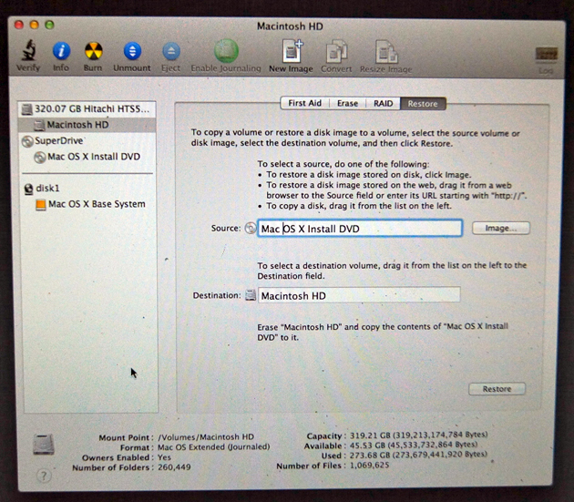Click the mount point path /Volumes/Macintosh HD
The height and width of the screenshot is (502, 574).
tap(206, 436)
